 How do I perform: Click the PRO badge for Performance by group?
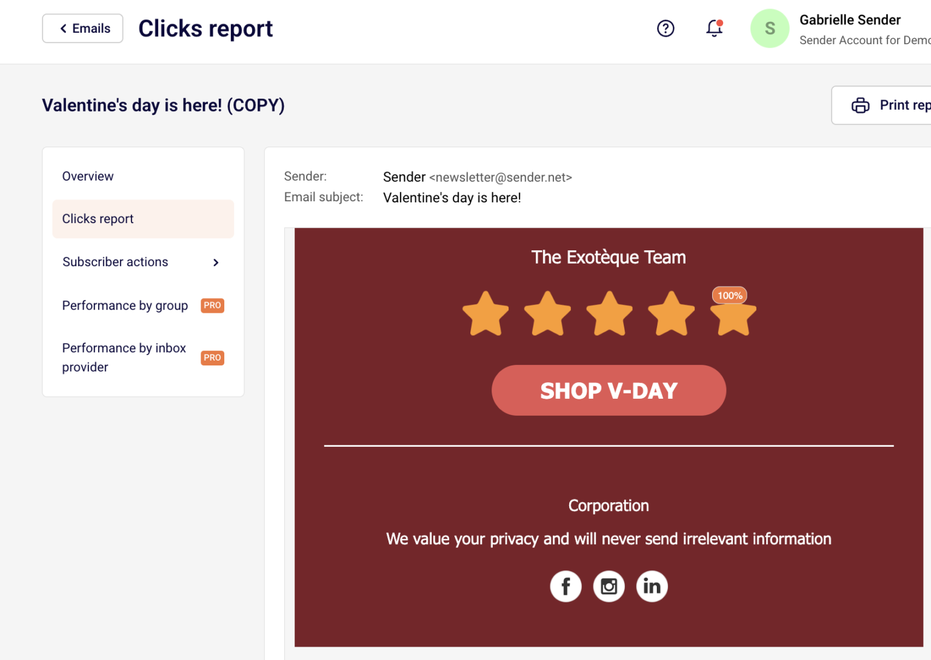tap(212, 305)
